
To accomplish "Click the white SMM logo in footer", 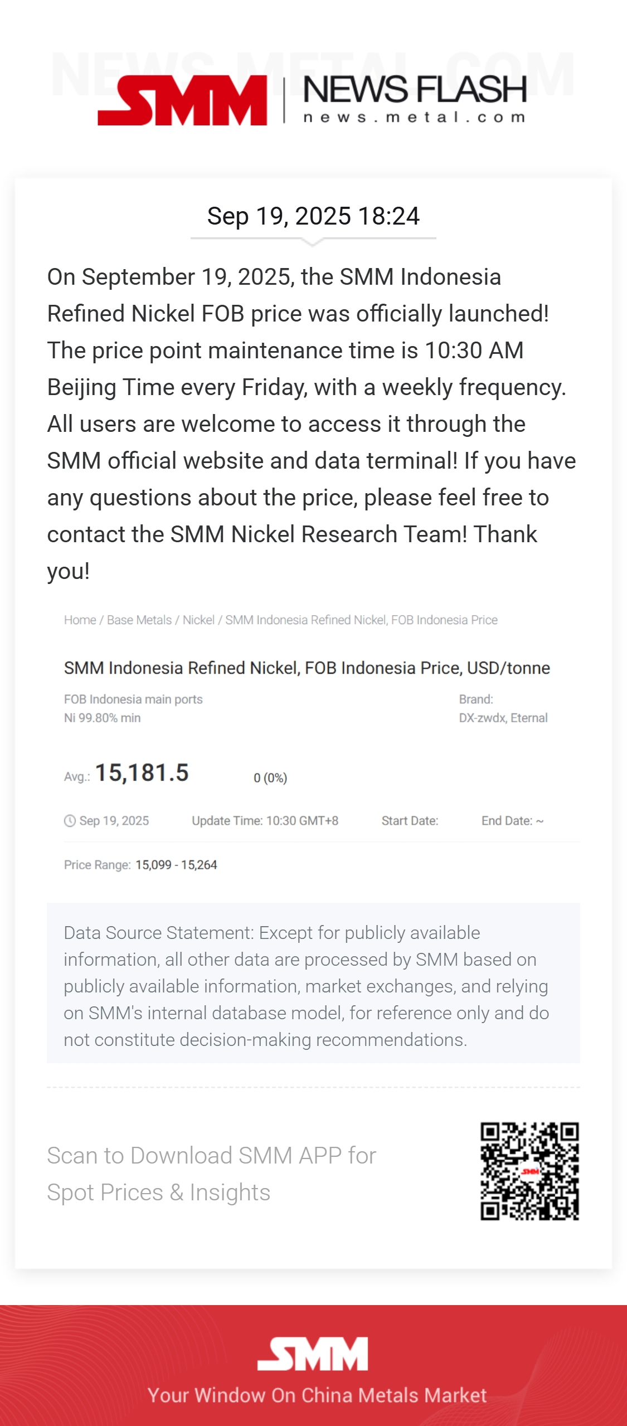I will (313, 1354).
